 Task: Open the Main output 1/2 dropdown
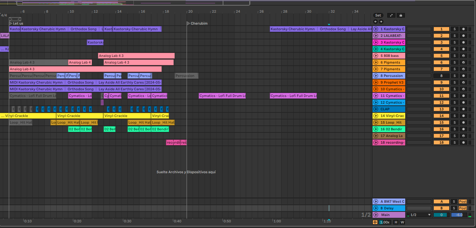[x=419, y=215]
